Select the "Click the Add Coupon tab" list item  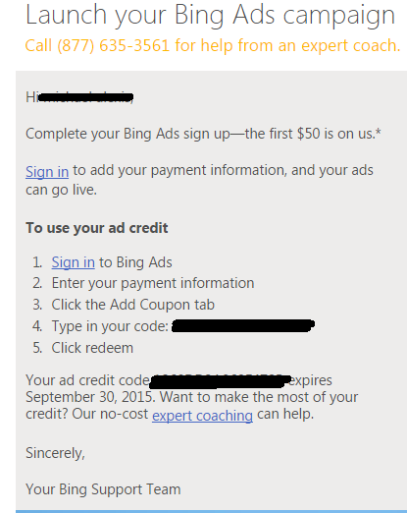tap(132, 305)
